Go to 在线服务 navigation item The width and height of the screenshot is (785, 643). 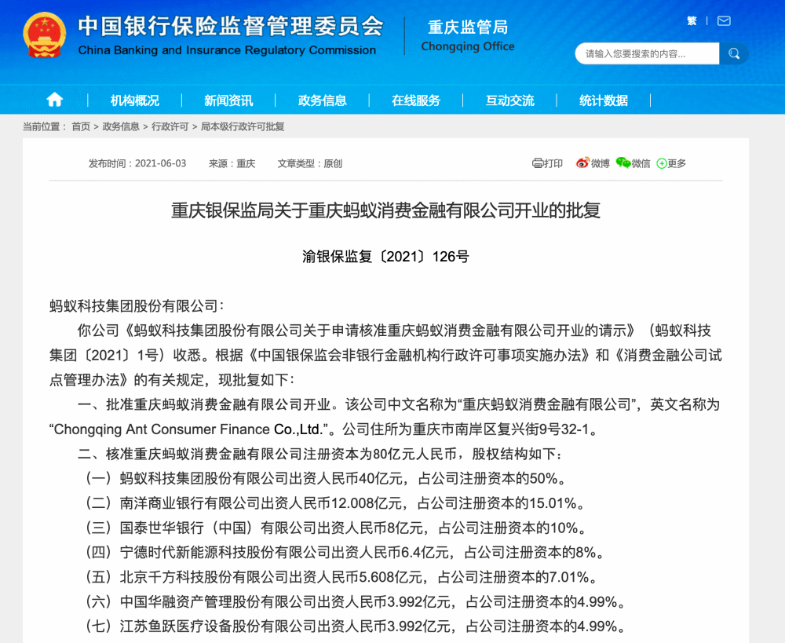pyautogui.click(x=416, y=100)
